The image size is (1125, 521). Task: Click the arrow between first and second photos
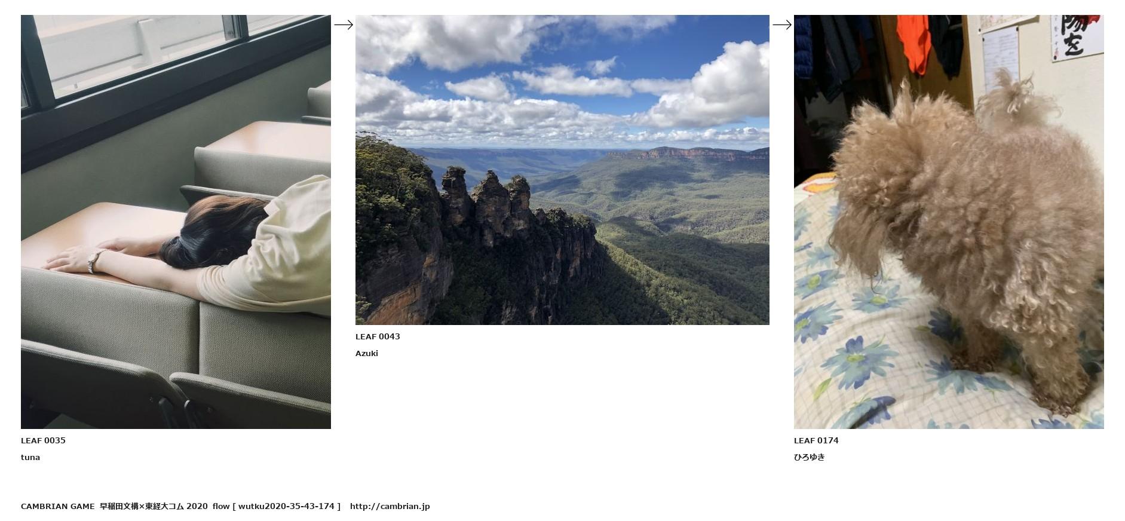tap(344, 24)
